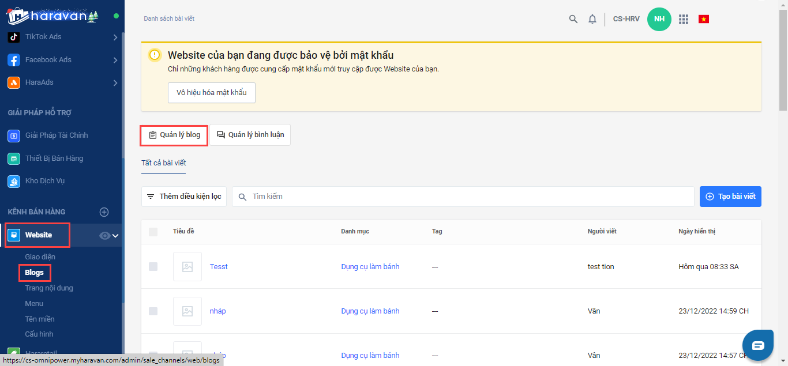Click the Tìm kiếm search field
Viewport: 788px width, 366px height.
467,197
